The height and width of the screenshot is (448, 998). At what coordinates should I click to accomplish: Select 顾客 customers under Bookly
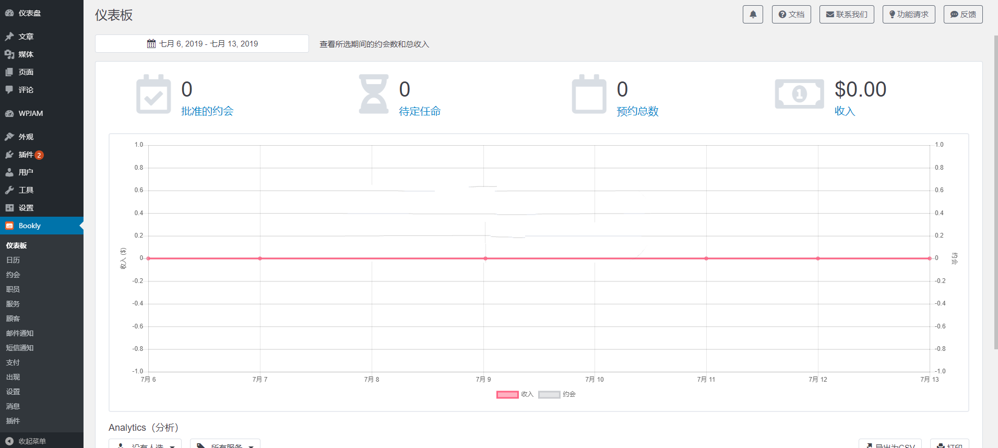click(13, 319)
